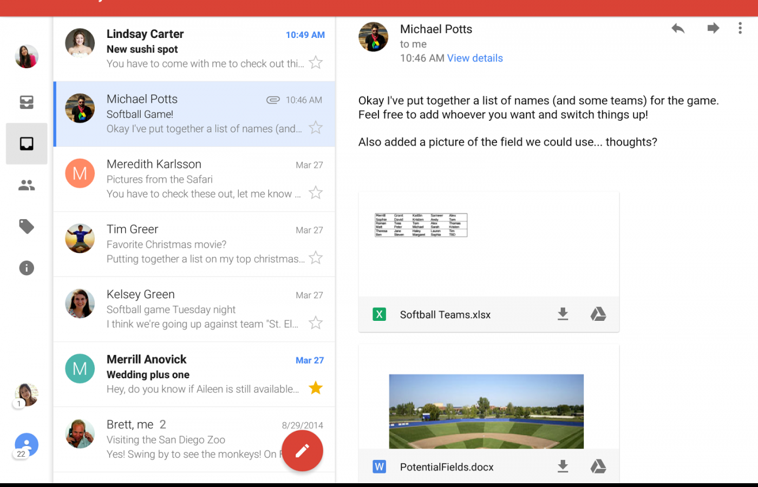Save Softball Teams.xlsx to Google Drive
758x487 pixels.
coord(598,314)
